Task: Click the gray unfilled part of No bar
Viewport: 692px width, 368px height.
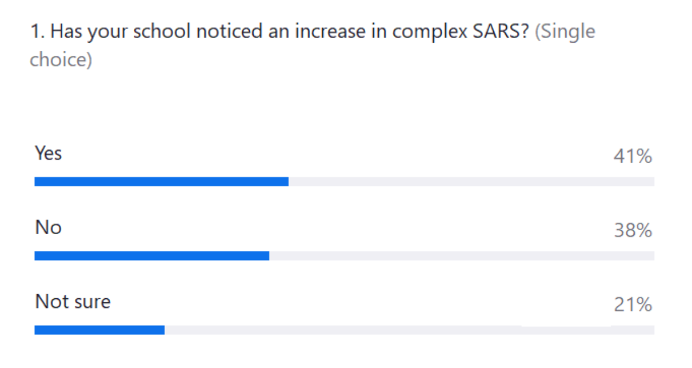Action: point(461,256)
